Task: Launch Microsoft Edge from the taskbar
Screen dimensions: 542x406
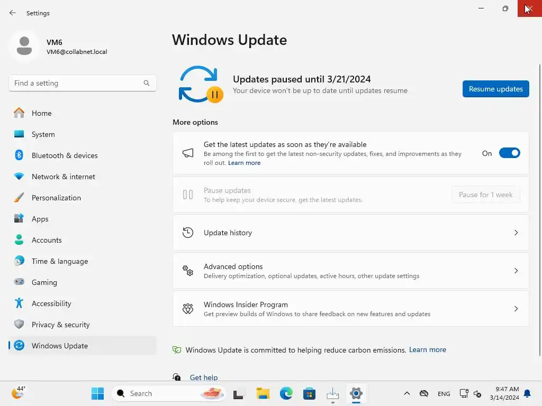Action: pyautogui.click(x=286, y=393)
